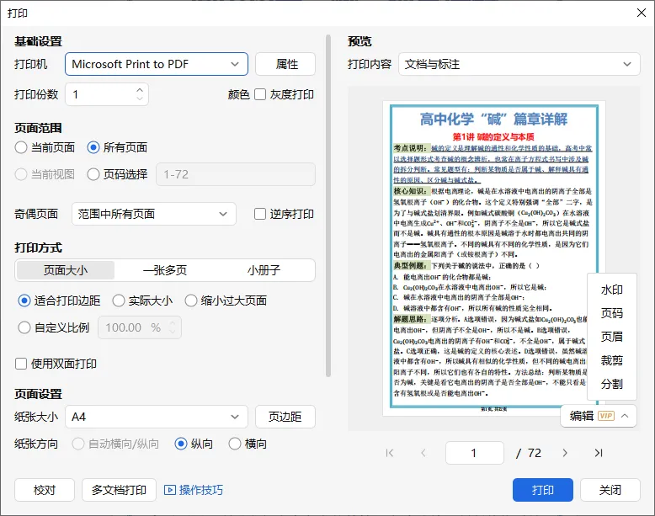
Task: Select the 横向 landscape orientation
Action: (x=235, y=444)
